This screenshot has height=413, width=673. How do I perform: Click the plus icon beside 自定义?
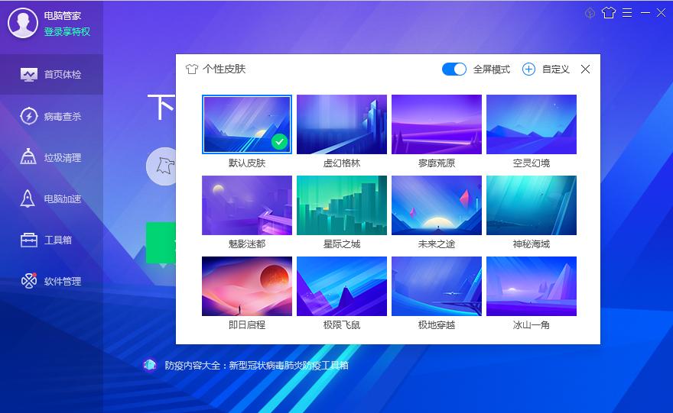click(528, 69)
